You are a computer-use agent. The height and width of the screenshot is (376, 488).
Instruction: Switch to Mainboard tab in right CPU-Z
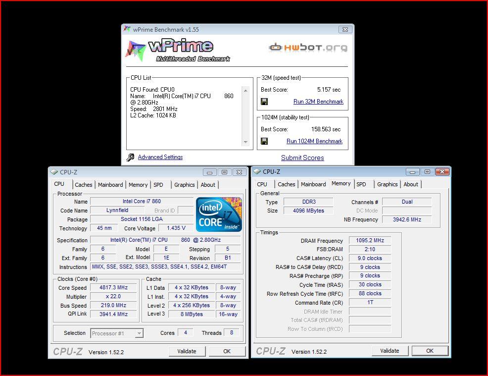tap(313, 184)
